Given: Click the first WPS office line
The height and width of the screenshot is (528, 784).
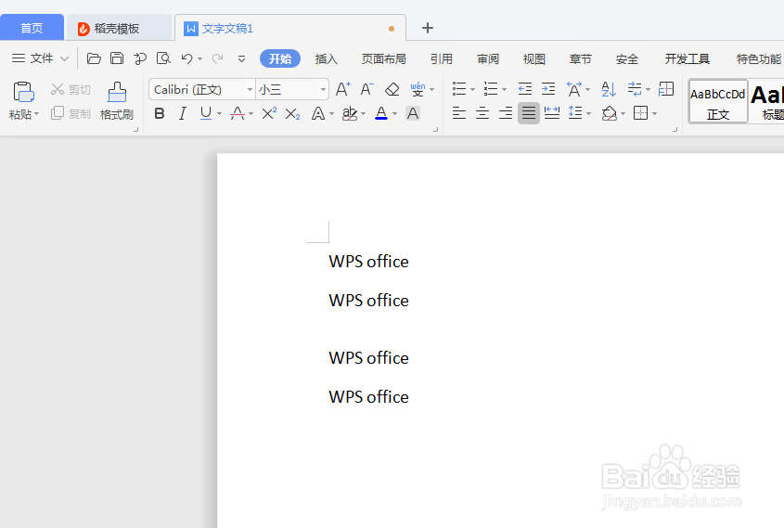Looking at the screenshot, I should tap(369, 262).
